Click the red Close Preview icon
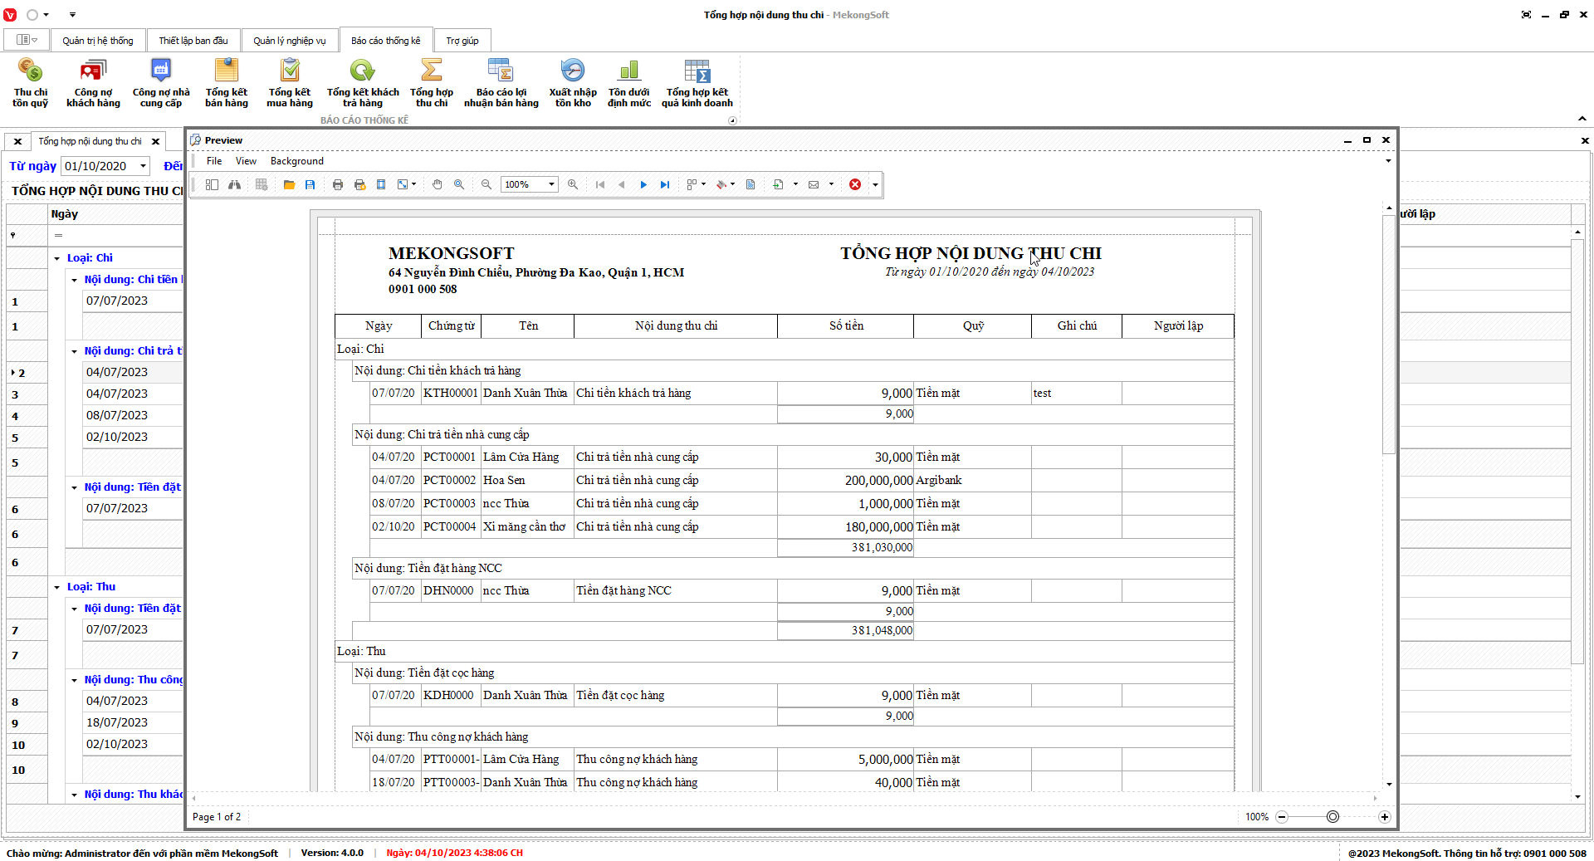1594x861 pixels. [x=855, y=184]
